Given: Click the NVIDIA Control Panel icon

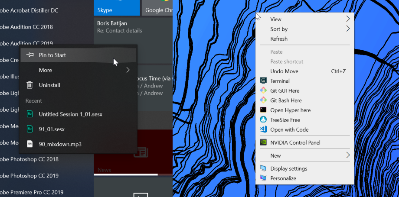Looking at the screenshot, I should click(263, 142).
